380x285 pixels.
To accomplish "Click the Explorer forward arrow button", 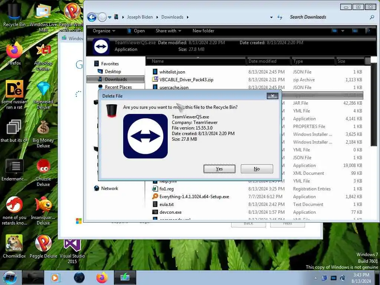I will pyautogui.click(x=102, y=17).
